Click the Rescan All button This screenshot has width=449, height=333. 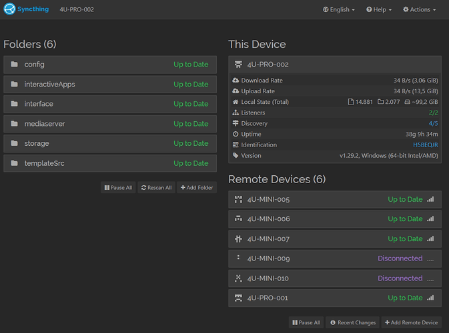[156, 188]
